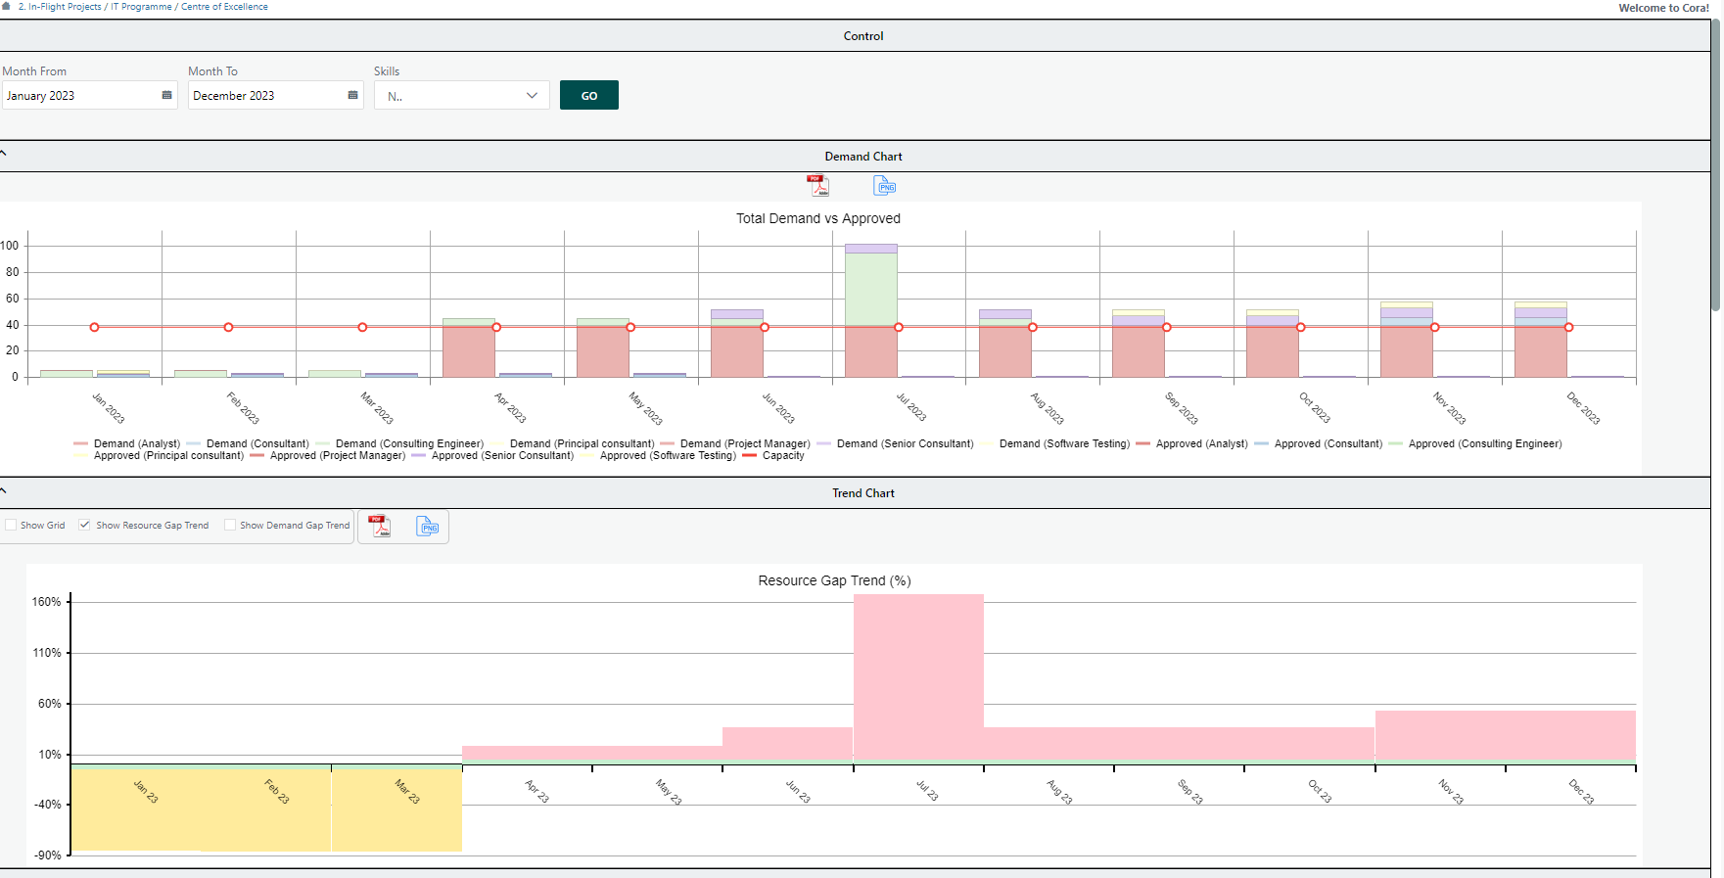This screenshot has width=1724, height=878.
Task: Click Welcome to Cora! text
Action: coord(1663,8)
